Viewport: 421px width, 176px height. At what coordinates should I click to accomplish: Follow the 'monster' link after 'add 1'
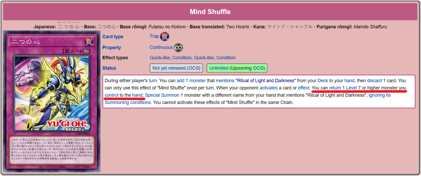197,81
